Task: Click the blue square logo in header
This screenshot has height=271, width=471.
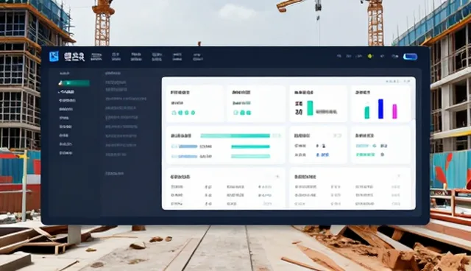Action: [54, 56]
